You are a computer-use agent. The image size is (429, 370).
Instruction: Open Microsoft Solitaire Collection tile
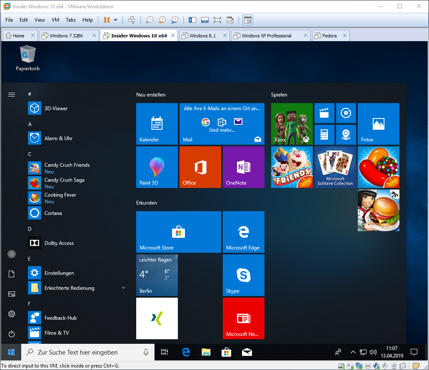click(x=335, y=167)
